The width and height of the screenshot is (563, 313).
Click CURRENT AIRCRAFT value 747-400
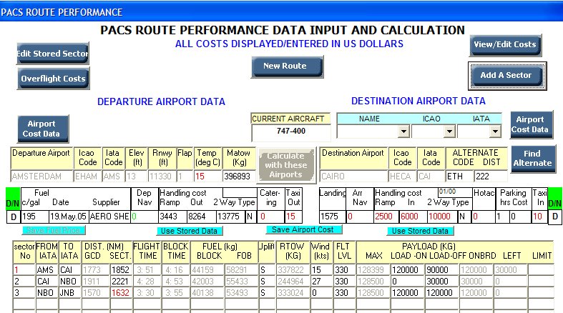pyautogui.click(x=291, y=132)
